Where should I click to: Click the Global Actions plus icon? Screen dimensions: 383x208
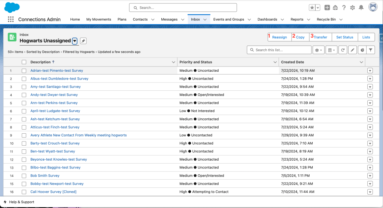coord(327,7)
